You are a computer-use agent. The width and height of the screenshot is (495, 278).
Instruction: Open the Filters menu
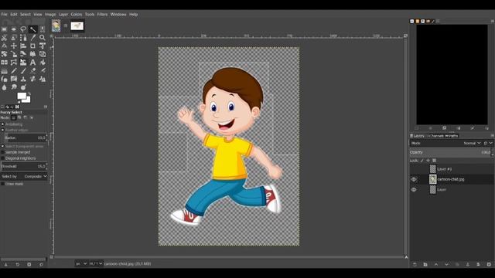point(102,14)
